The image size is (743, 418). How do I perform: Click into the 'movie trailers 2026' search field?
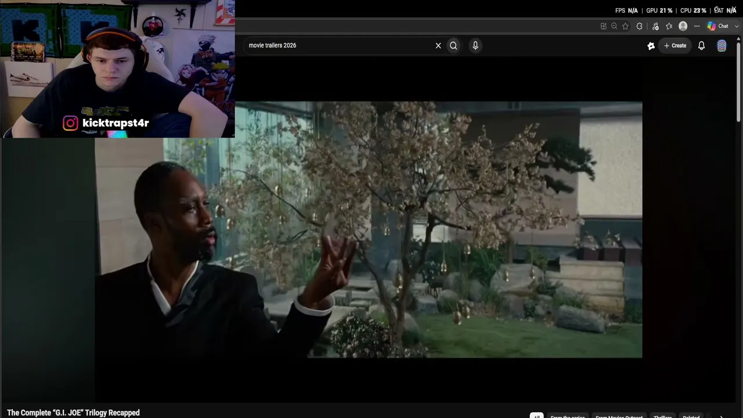click(340, 45)
